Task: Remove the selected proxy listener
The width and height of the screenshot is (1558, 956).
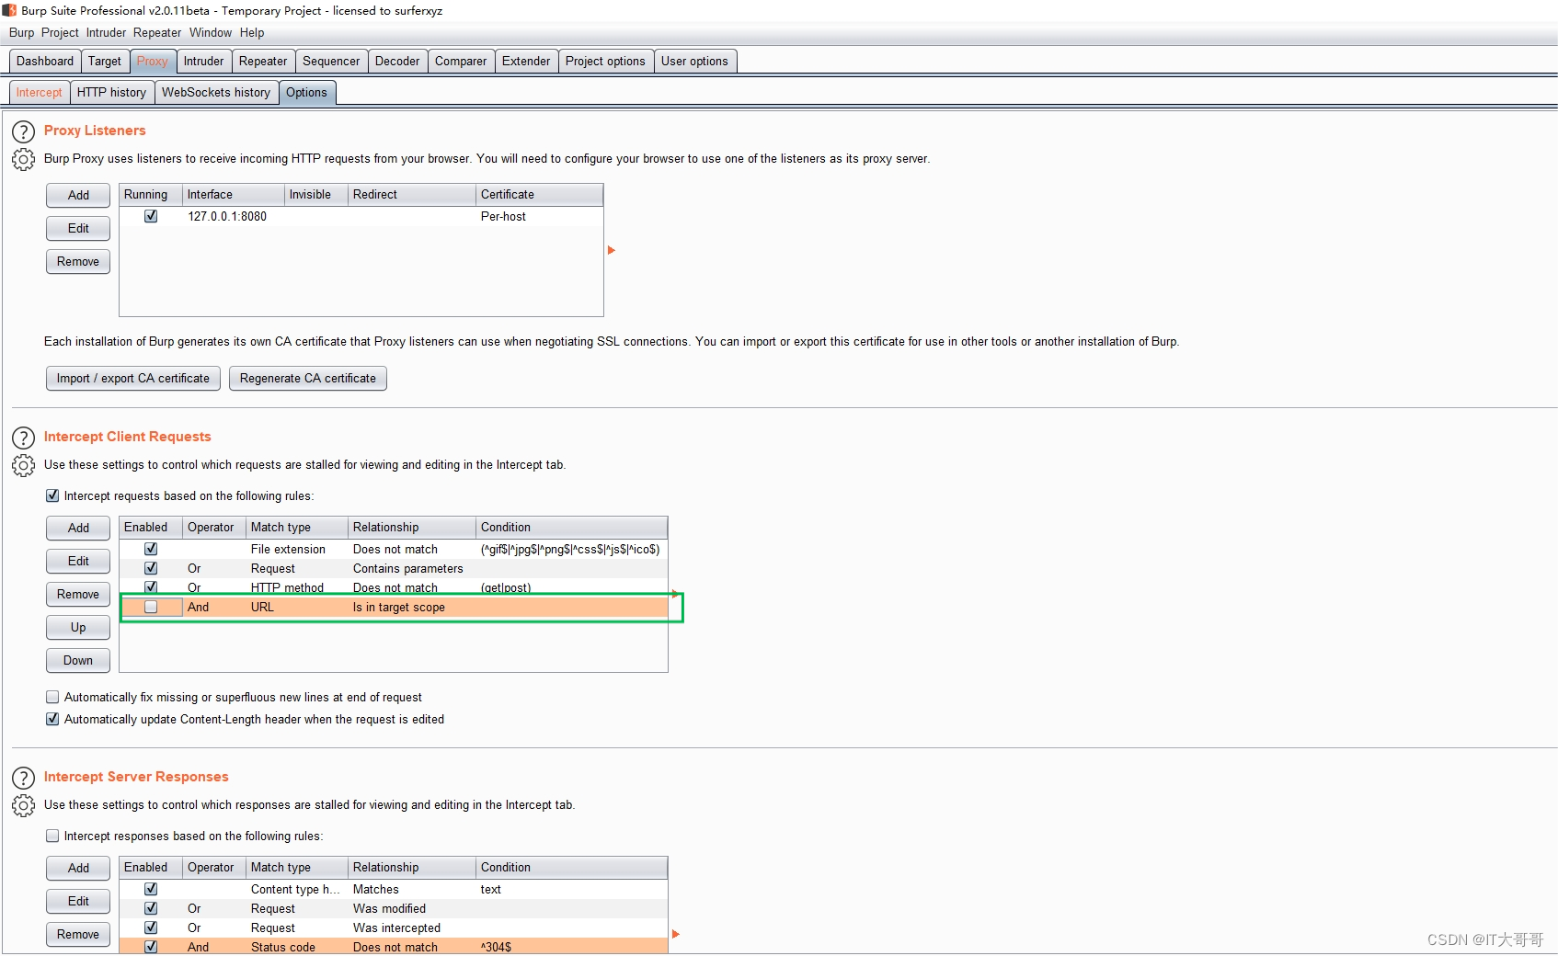Action: click(x=78, y=261)
